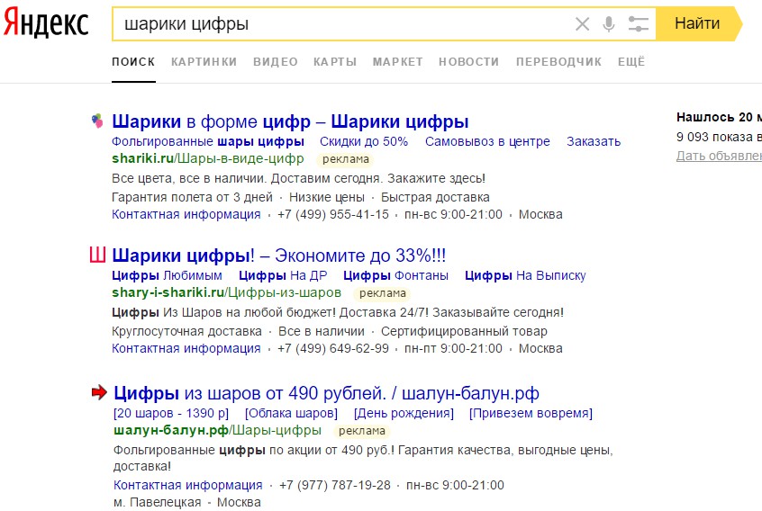
Task: Clear the search query with the X icon
Action: click(582, 23)
